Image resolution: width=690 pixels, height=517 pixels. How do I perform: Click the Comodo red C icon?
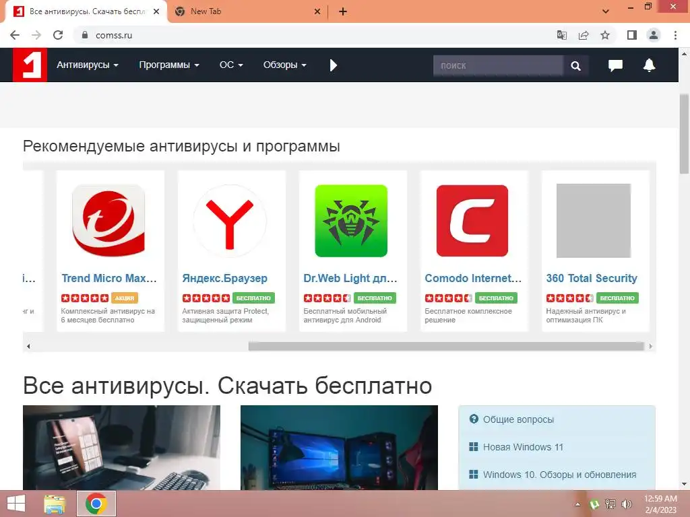[x=472, y=220]
